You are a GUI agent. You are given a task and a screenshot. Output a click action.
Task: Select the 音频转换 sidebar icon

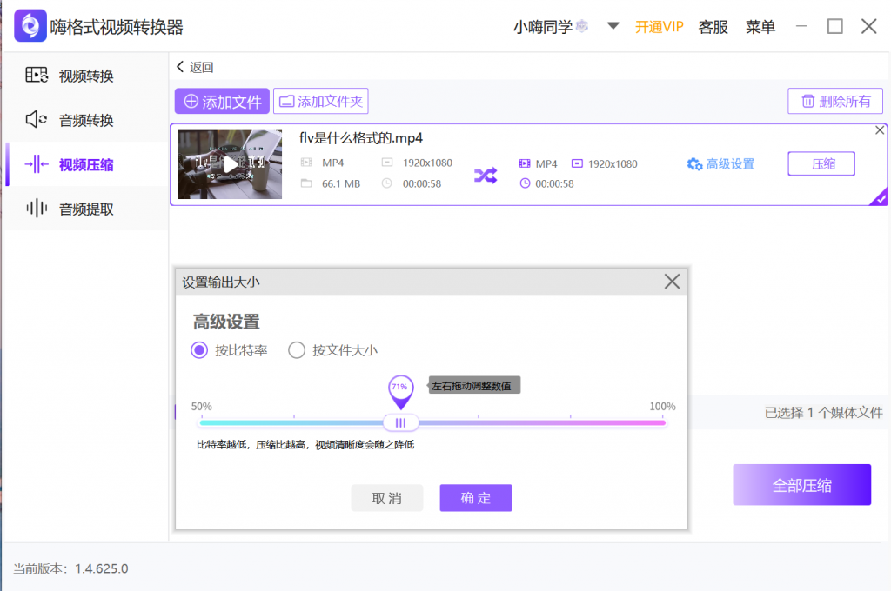click(x=36, y=119)
